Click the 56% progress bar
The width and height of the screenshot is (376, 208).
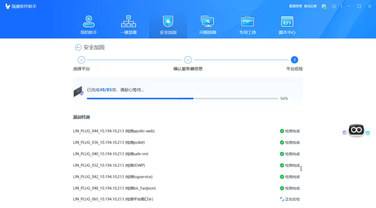click(182, 98)
